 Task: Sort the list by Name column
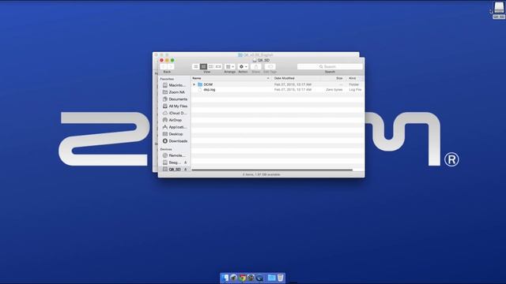pyautogui.click(x=231, y=78)
